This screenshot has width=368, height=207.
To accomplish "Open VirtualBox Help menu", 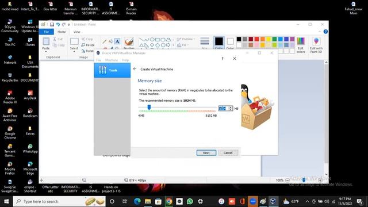I will click(125, 60).
